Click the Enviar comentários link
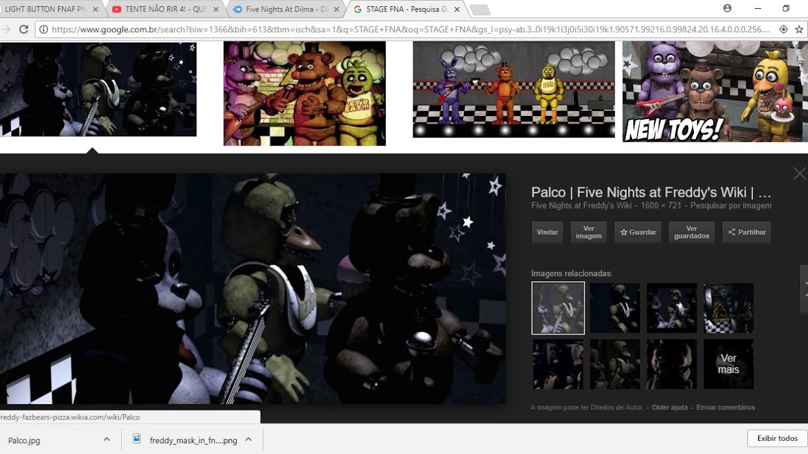Screen dimensions: 808x454 pyautogui.click(x=725, y=407)
